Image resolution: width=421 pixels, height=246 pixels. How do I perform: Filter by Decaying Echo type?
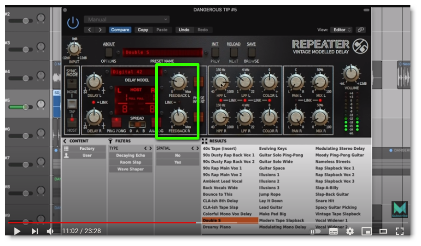point(130,156)
